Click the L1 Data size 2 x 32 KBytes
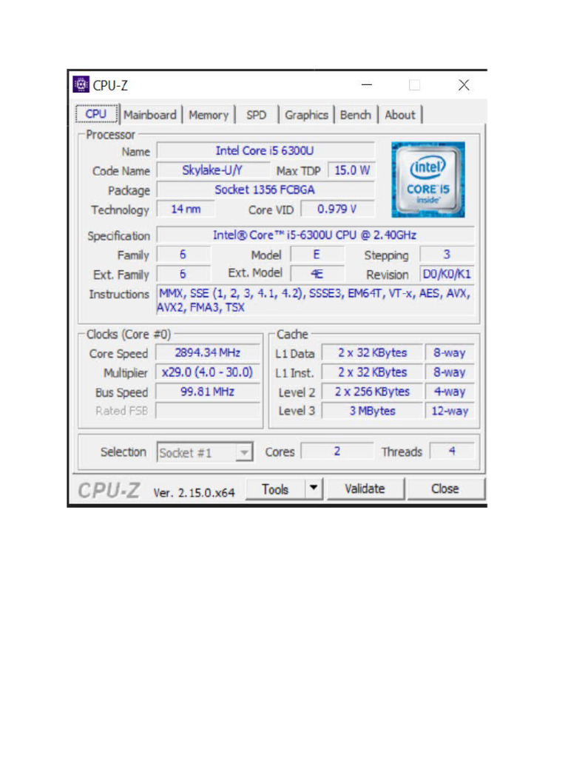The width and height of the screenshot is (568, 758). click(x=373, y=353)
